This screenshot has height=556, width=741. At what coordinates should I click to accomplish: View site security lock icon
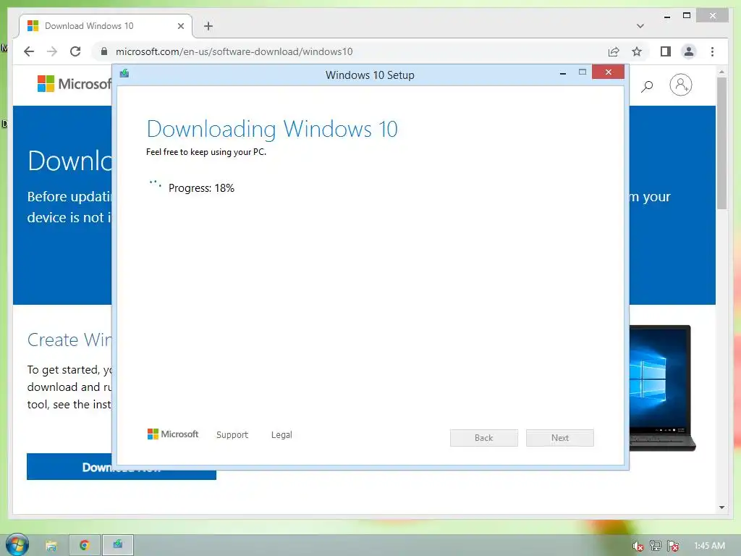click(x=104, y=51)
